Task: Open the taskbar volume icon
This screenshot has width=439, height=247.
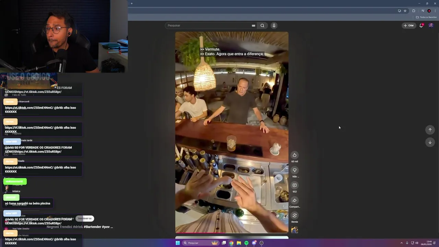Action: pos(417,243)
